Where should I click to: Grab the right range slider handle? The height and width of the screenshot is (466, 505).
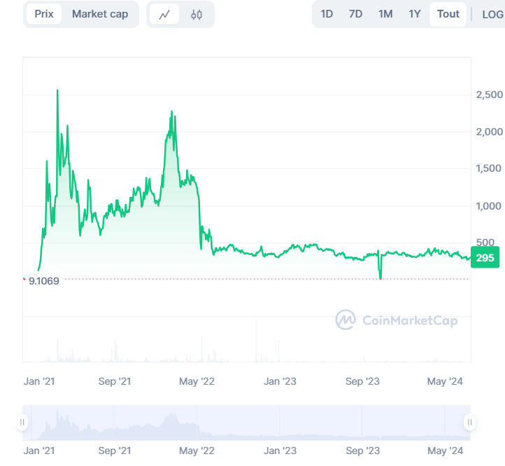[x=469, y=422]
